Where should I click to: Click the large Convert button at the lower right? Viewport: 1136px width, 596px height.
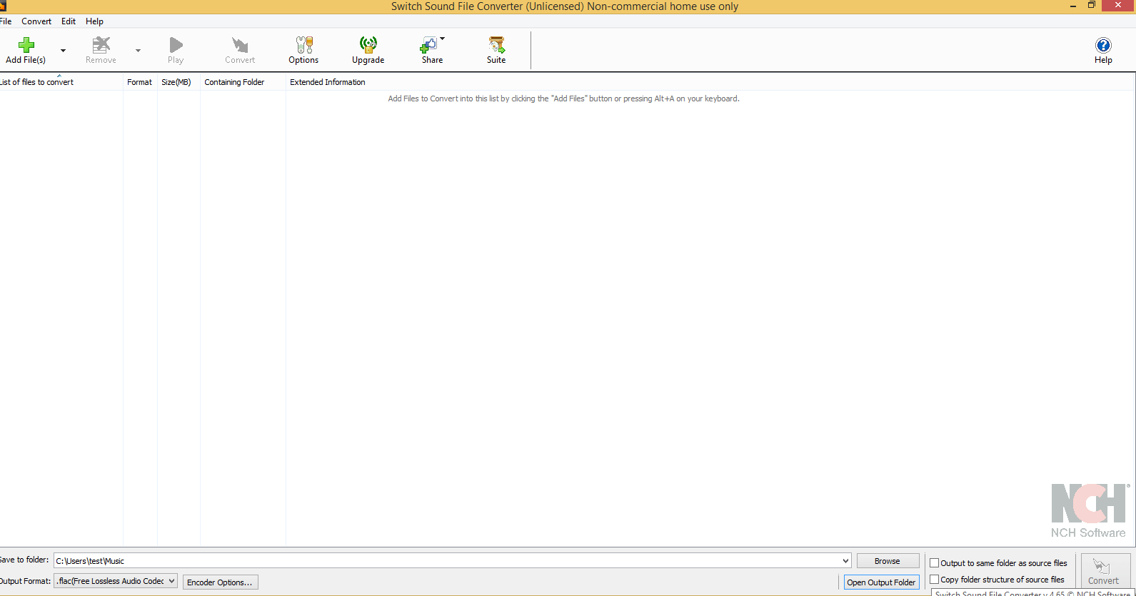(x=1104, y=572)
